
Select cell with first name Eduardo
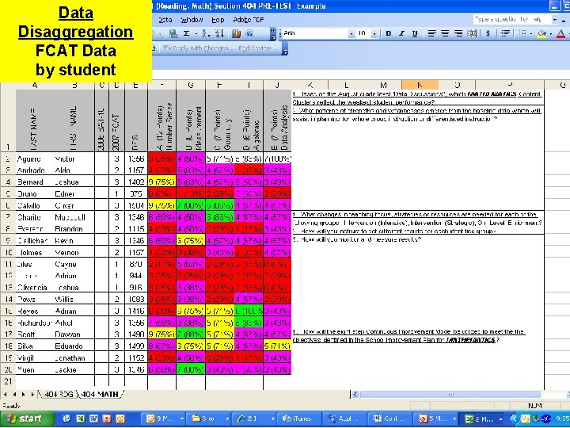(74, 346)
